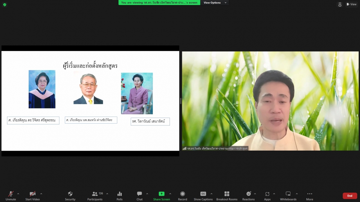Viewport: 360px width, 202px height.
Task: Open the Security shield icon
Action: [70, 196]
